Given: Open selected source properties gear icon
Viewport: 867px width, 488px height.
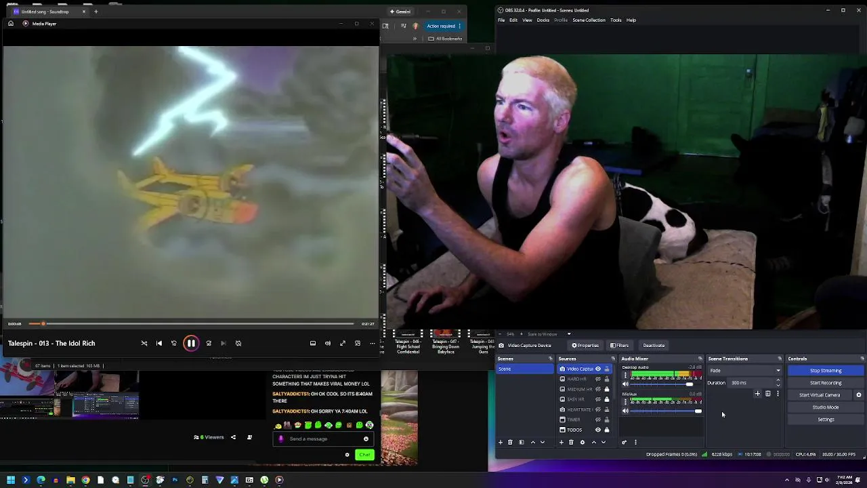Looking at the screenshot, I should pyautogui.click(x=583, y=443).
